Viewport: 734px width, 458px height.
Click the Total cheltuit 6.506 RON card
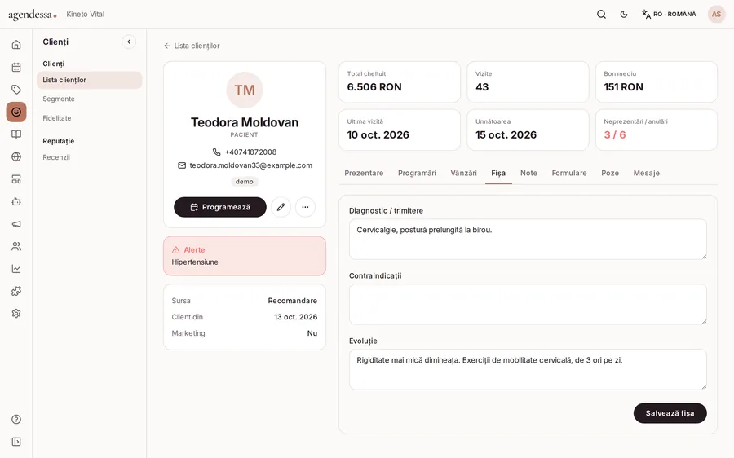[x=400, y=81]
